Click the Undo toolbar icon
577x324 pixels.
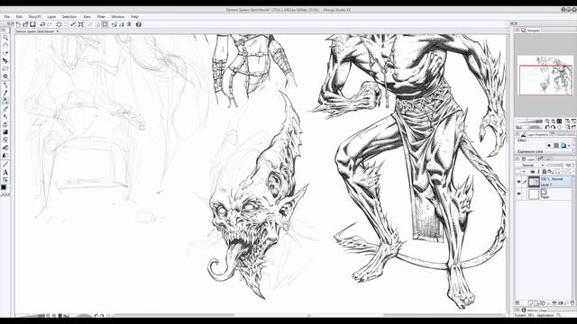(42, 24)
